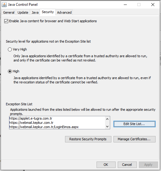Viewport: 161px width, 171px height.
Task: Click the Edit Site List button
Action: (134, 124)
